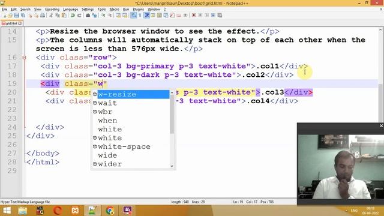
Task: Open the Search menu
Action: point(25,10)
